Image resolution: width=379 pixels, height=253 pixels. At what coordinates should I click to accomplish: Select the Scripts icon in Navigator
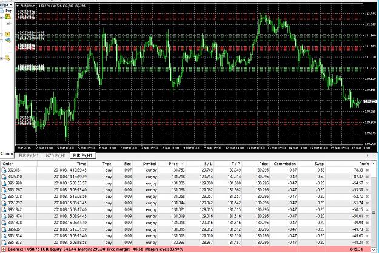point(8,58)
